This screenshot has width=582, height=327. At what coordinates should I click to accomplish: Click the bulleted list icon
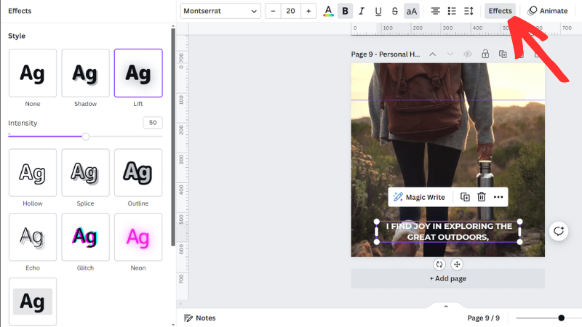pyautogui.click(x=452, y=11)
